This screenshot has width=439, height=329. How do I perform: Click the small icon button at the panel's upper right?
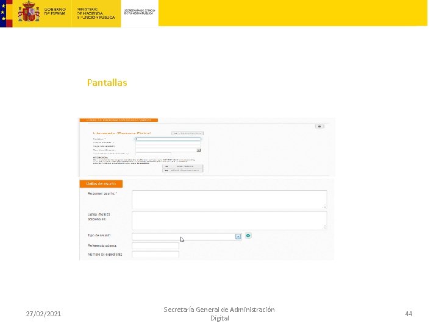click(319, 127)
